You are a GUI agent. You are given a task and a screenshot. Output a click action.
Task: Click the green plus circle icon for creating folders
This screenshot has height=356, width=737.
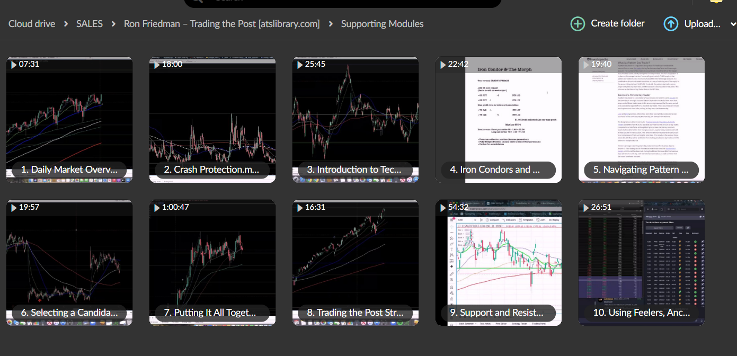tap(578, 23)
